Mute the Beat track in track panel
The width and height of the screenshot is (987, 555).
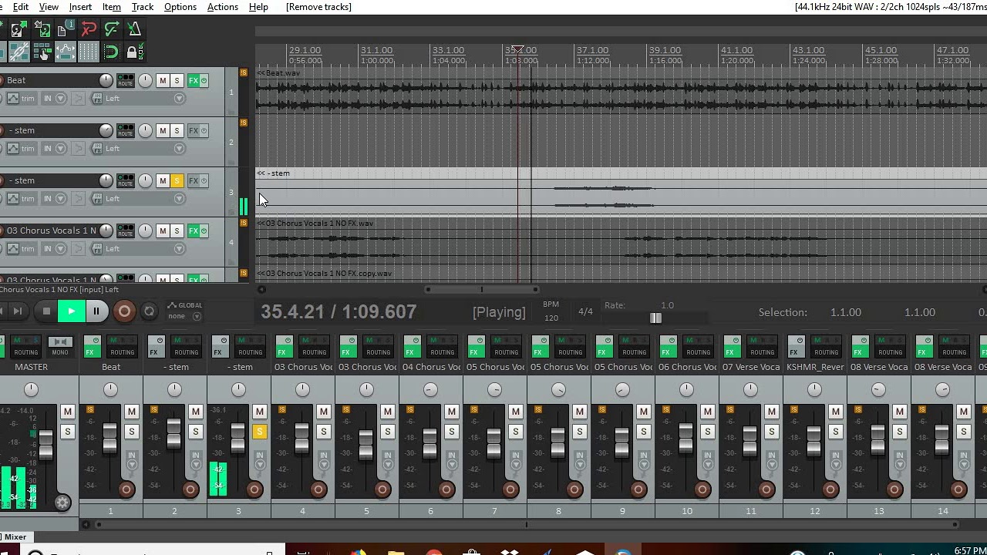[x=163, y=80]
